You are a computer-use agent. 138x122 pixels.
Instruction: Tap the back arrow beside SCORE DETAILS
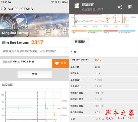click(2, 9)
